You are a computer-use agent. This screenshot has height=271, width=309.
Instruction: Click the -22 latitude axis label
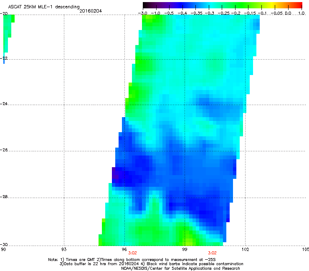pos(4,58)
